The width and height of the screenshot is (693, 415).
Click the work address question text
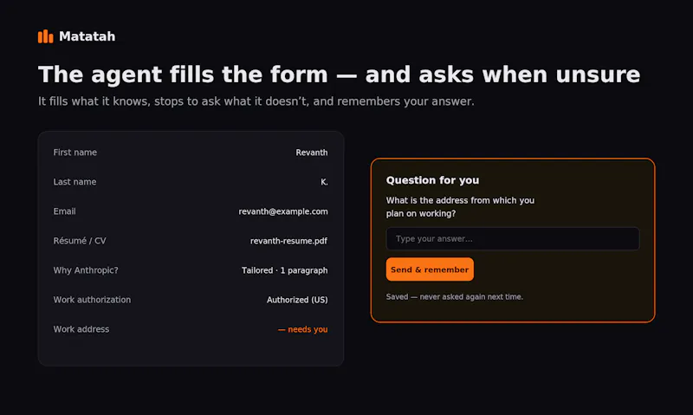tap(460, 207)
